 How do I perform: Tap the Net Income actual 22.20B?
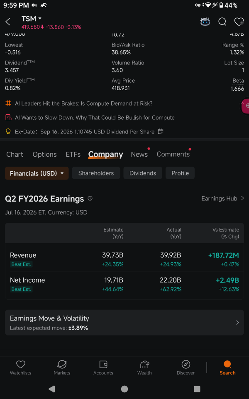click(x=171, y=280)
